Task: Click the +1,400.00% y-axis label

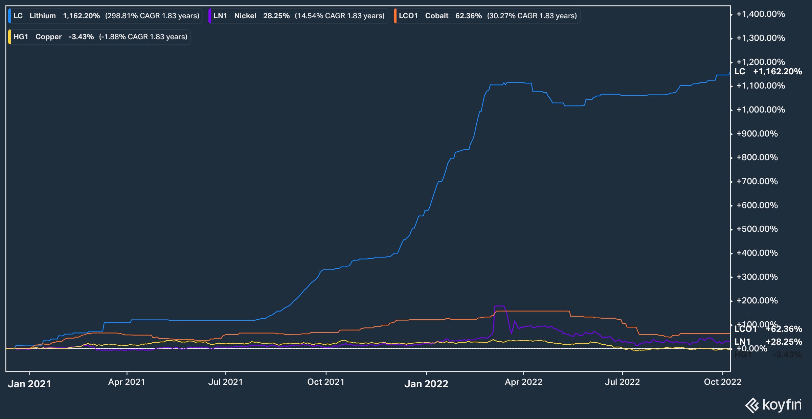Action: 761,14
